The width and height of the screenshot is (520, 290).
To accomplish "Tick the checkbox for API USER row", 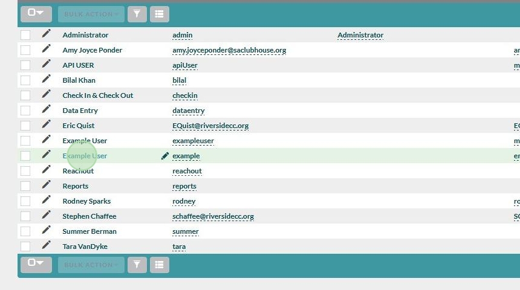I will click(25, 65).
